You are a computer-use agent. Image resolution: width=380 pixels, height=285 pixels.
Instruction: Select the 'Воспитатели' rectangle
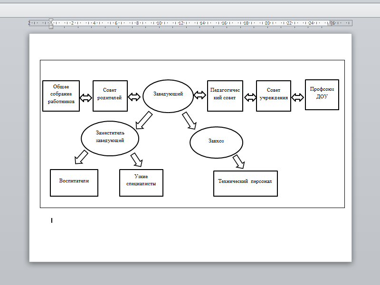pos(74,182)
